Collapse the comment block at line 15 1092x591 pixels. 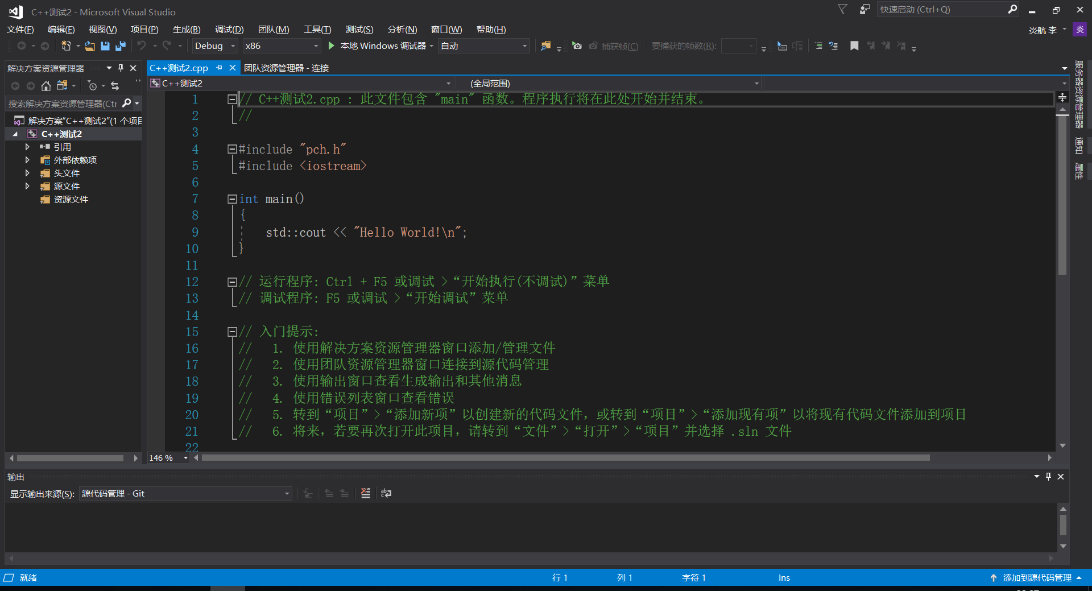pyautogui.click(x=231, y=332)
